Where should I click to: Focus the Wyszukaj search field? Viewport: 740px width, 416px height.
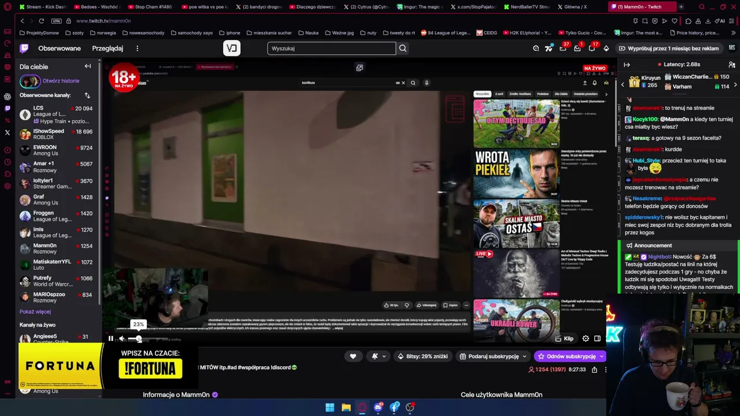(332, 49)
